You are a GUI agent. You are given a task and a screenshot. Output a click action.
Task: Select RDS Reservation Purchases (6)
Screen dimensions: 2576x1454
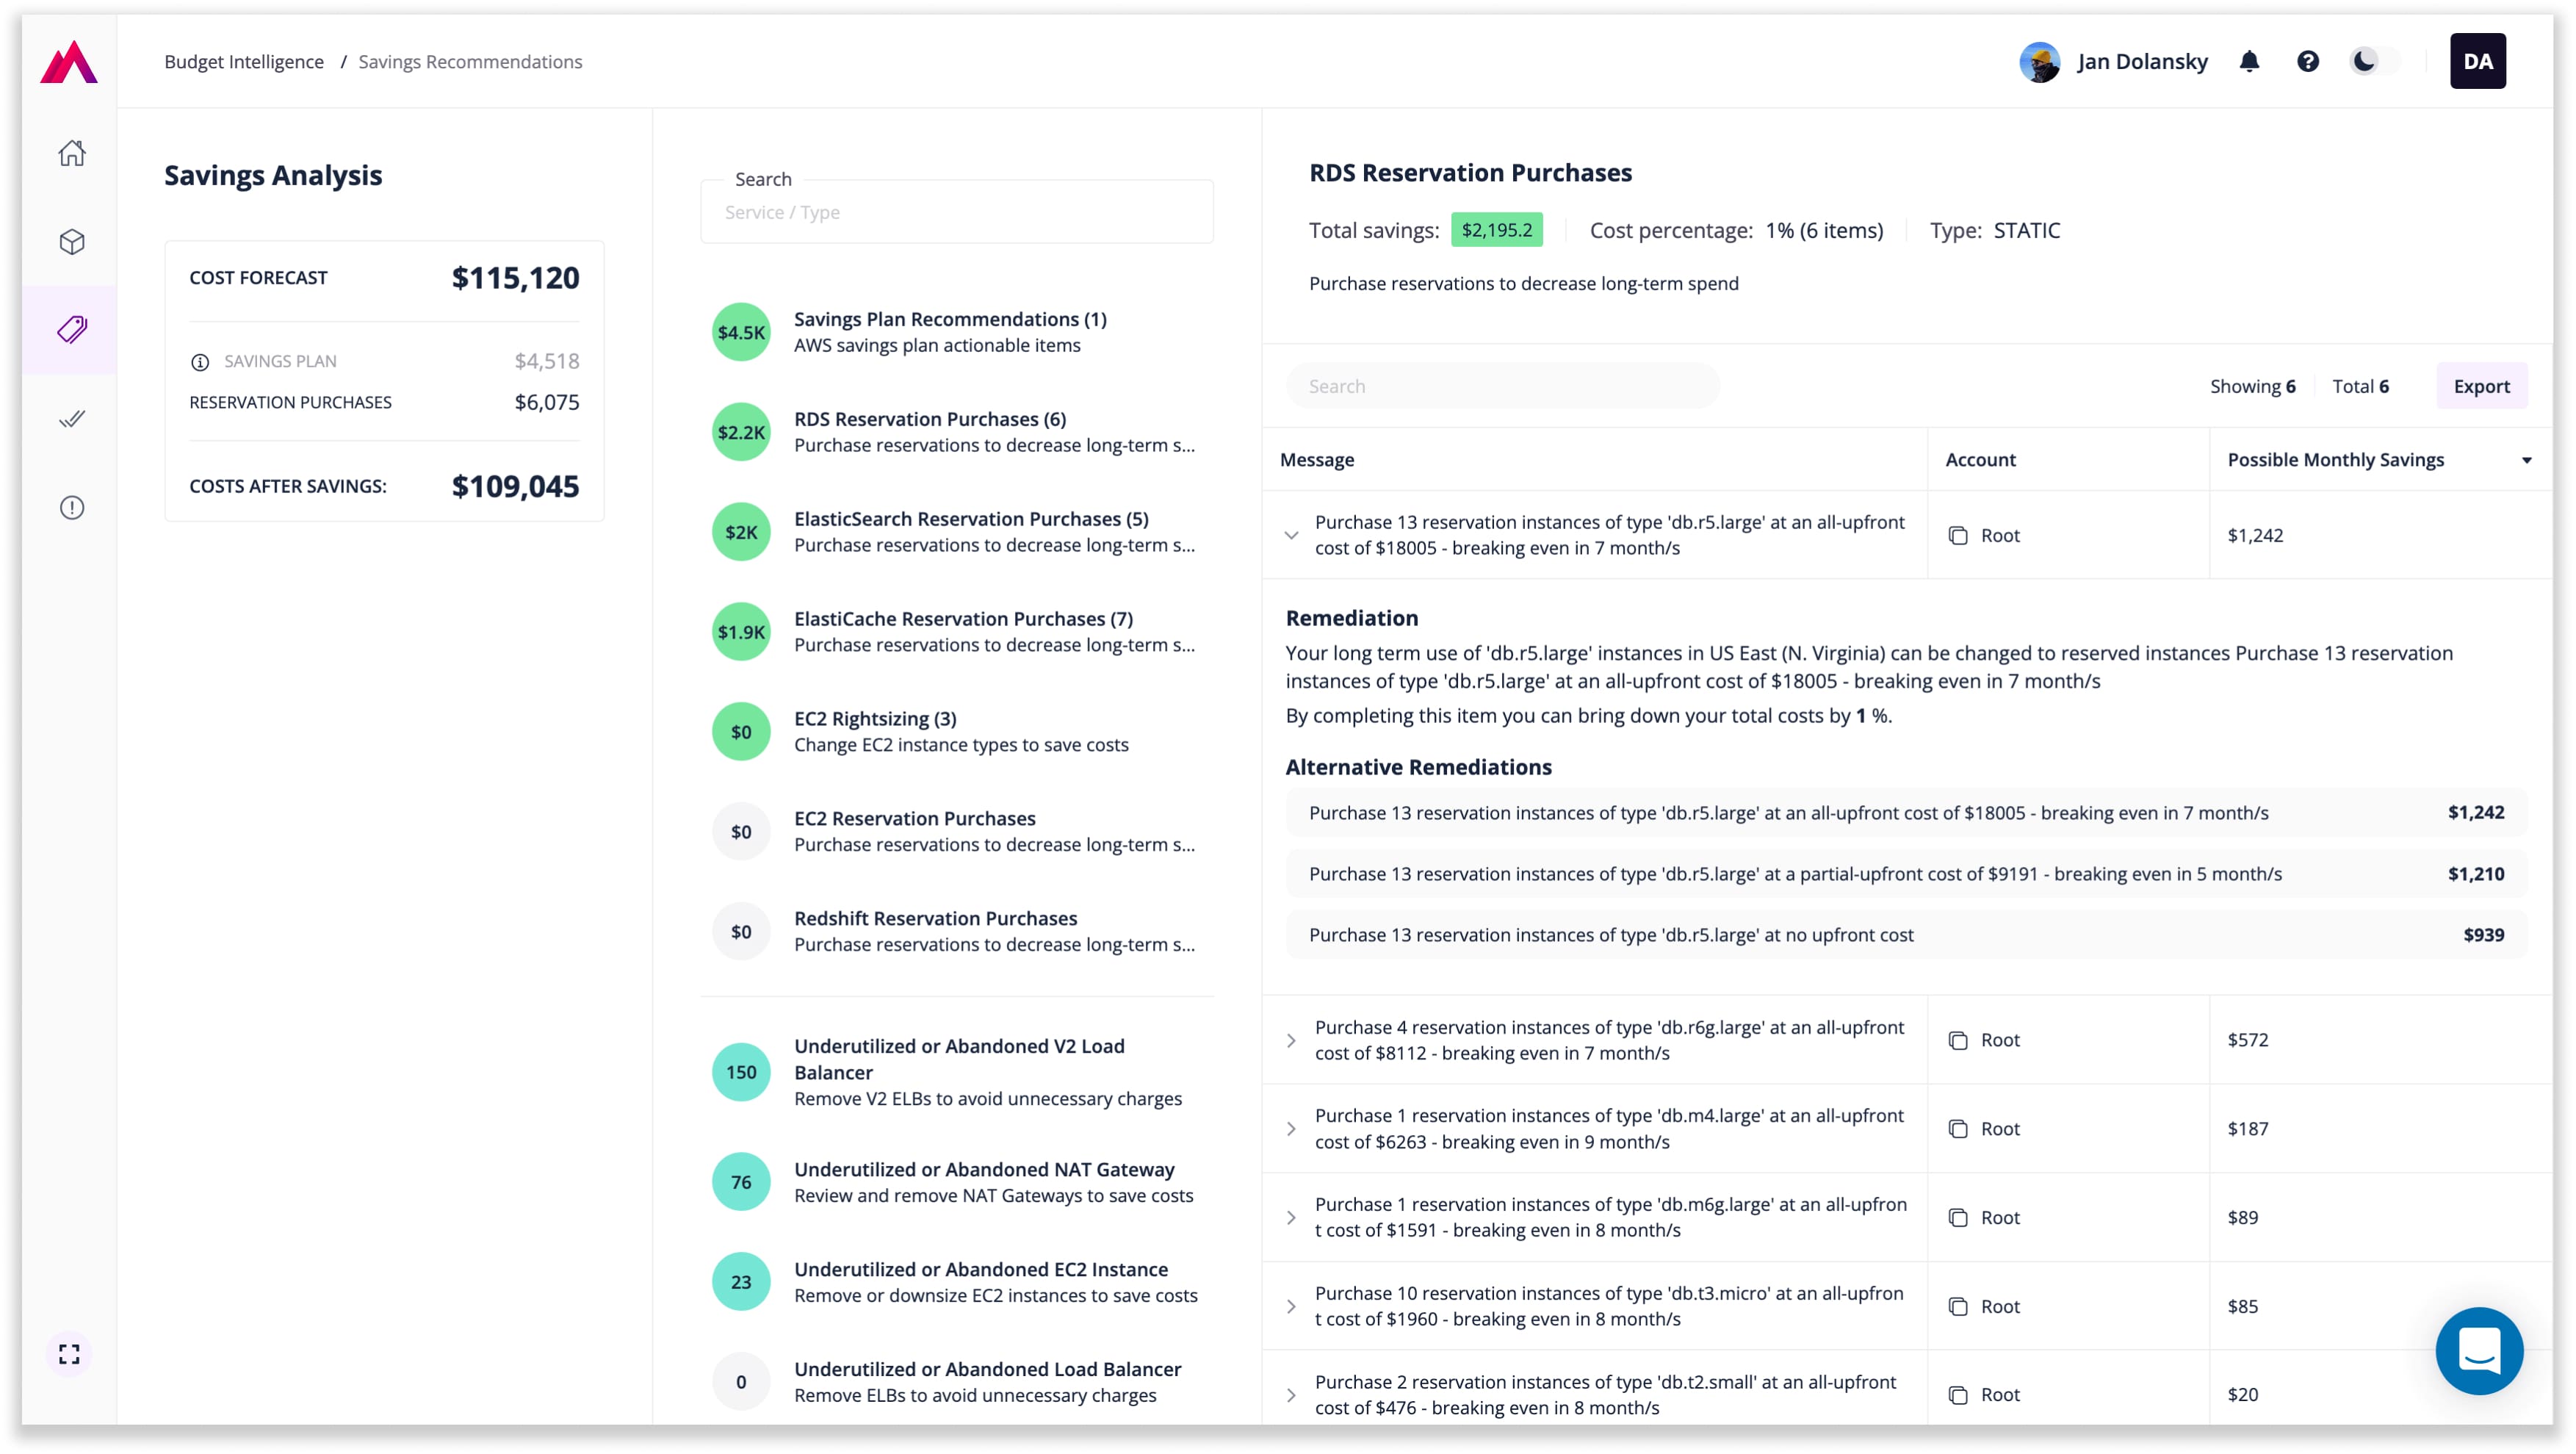pos(957,432)
